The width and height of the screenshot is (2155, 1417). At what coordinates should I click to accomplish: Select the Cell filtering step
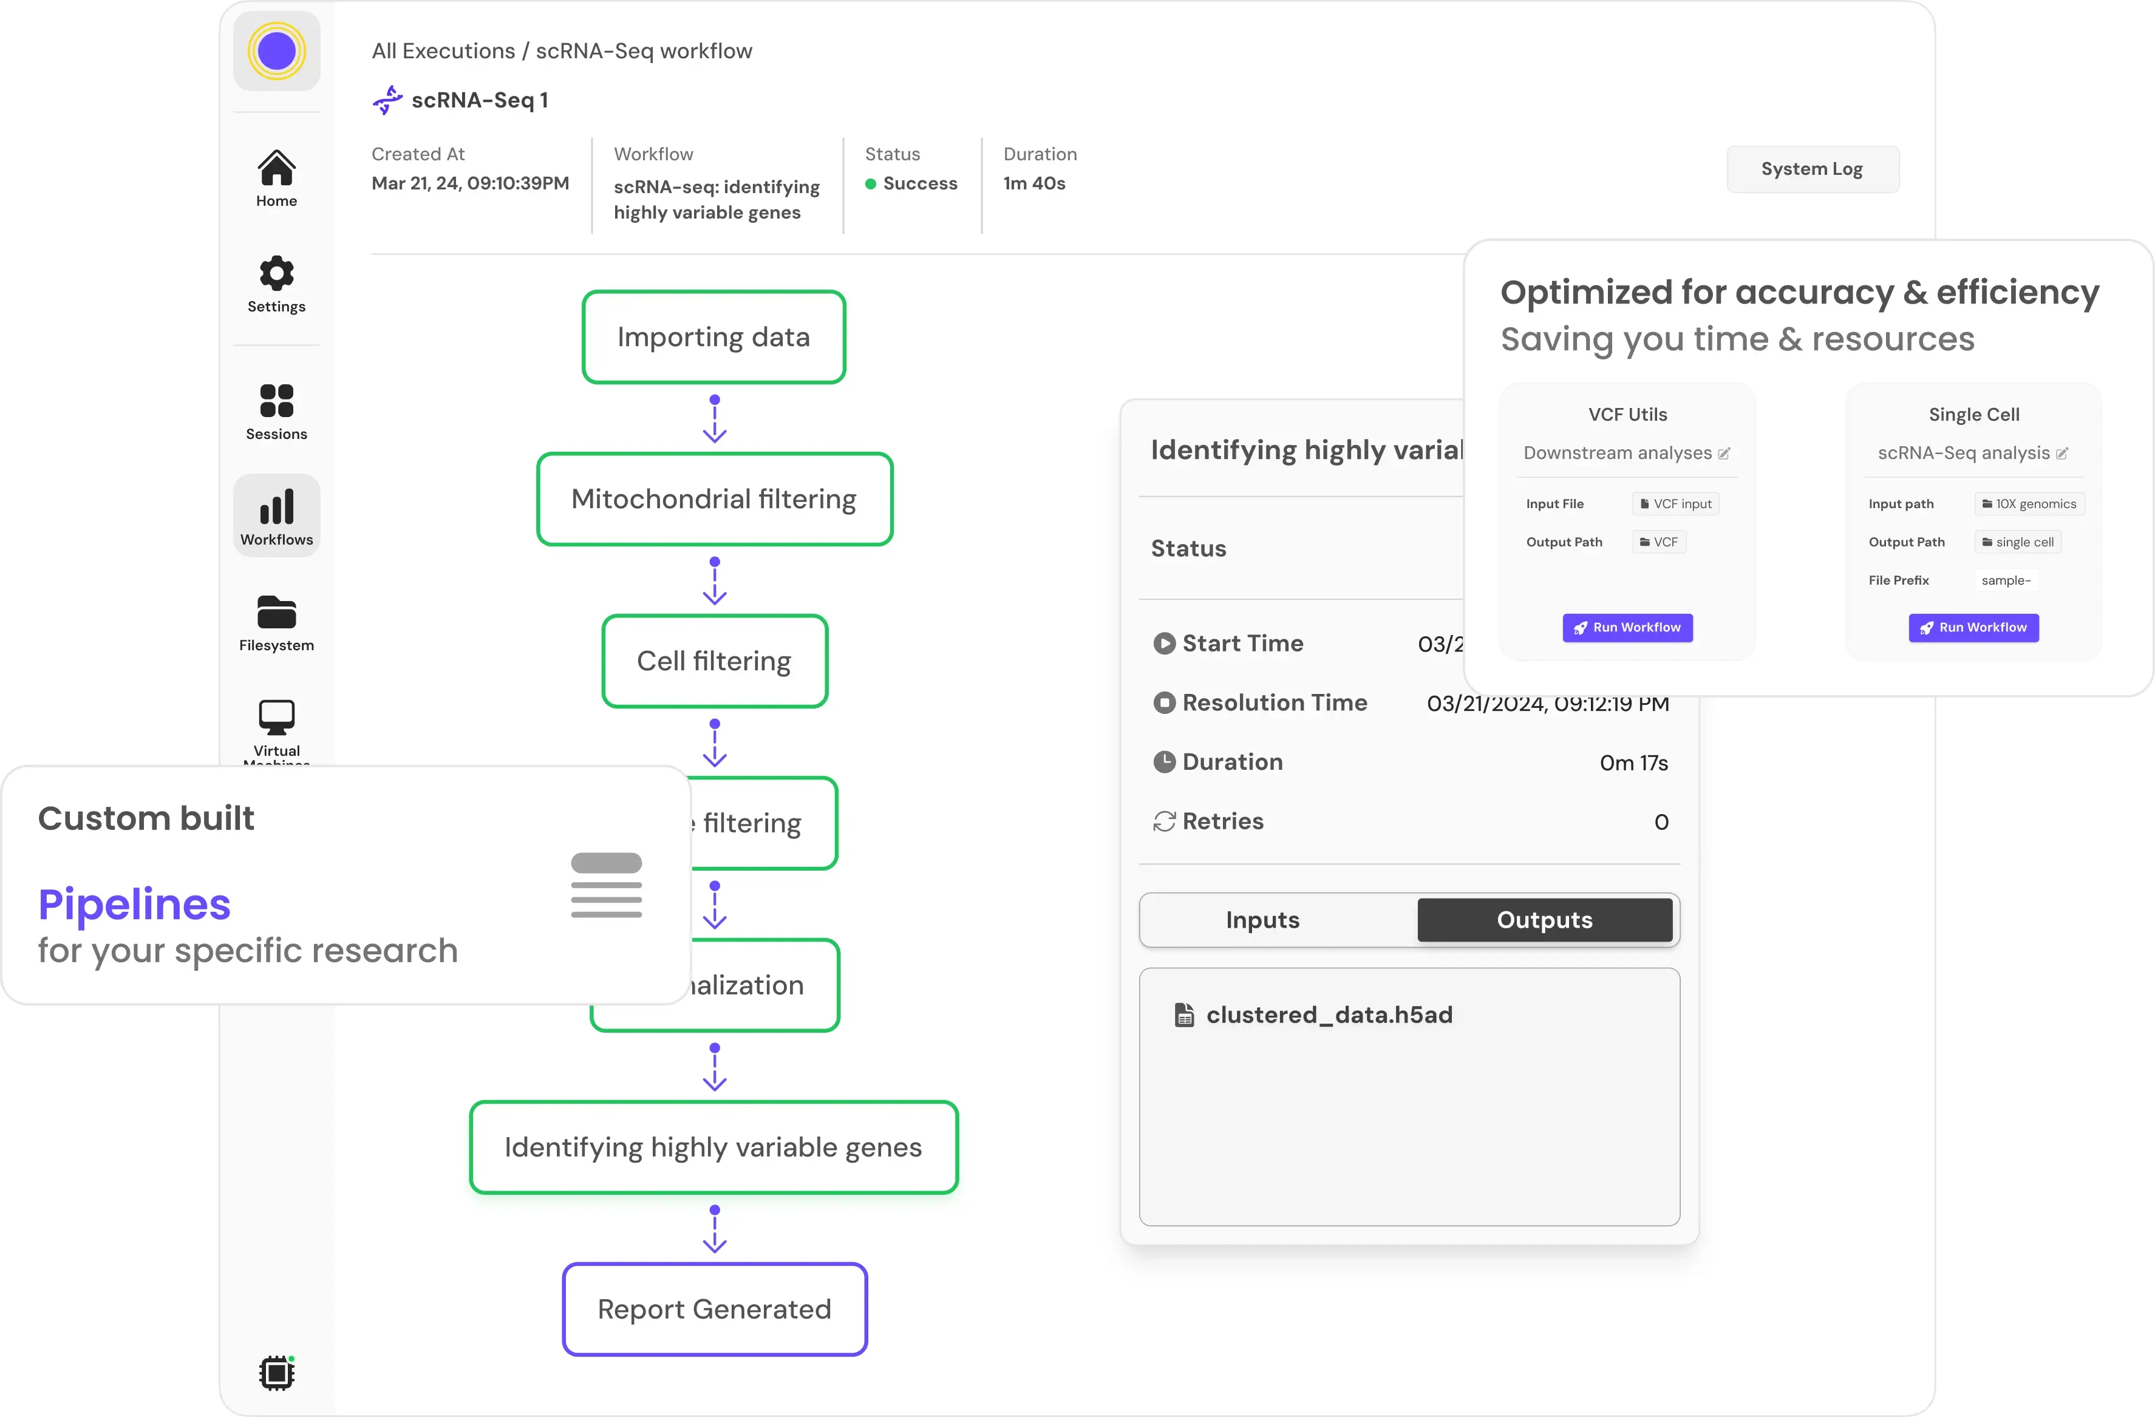pyautogui.click(x=715, y=661)
